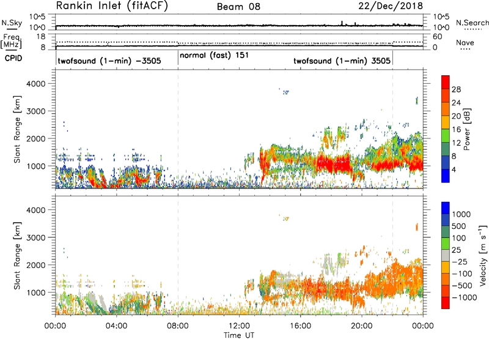The width and height of the screenshot is (489, 339).
Task: Click the 'Slant Range [km]' label of the power panel
Action: tap(17, 129)
